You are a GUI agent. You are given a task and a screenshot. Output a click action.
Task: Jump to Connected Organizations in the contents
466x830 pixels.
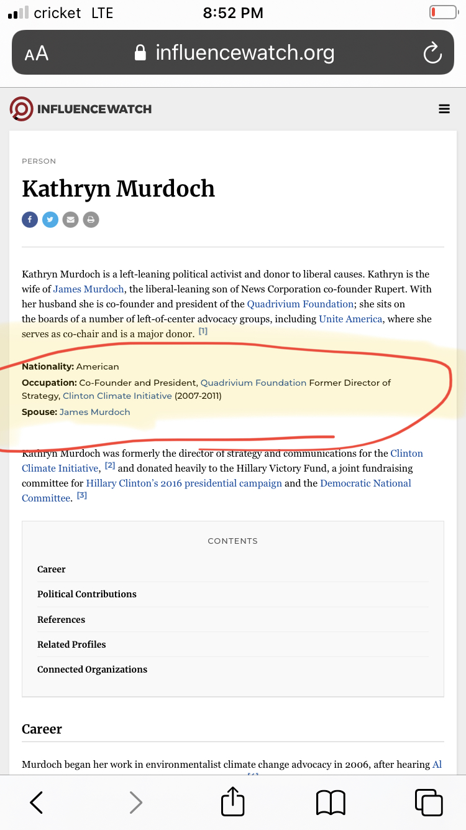[93, 669]
